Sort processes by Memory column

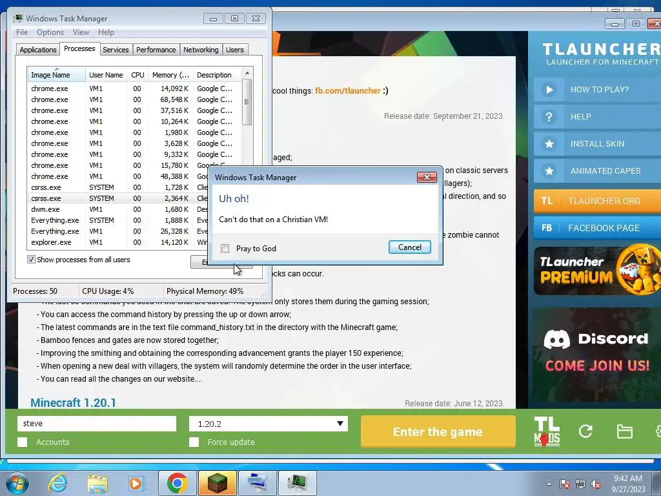pyautogui.click(x=170, y=75)
